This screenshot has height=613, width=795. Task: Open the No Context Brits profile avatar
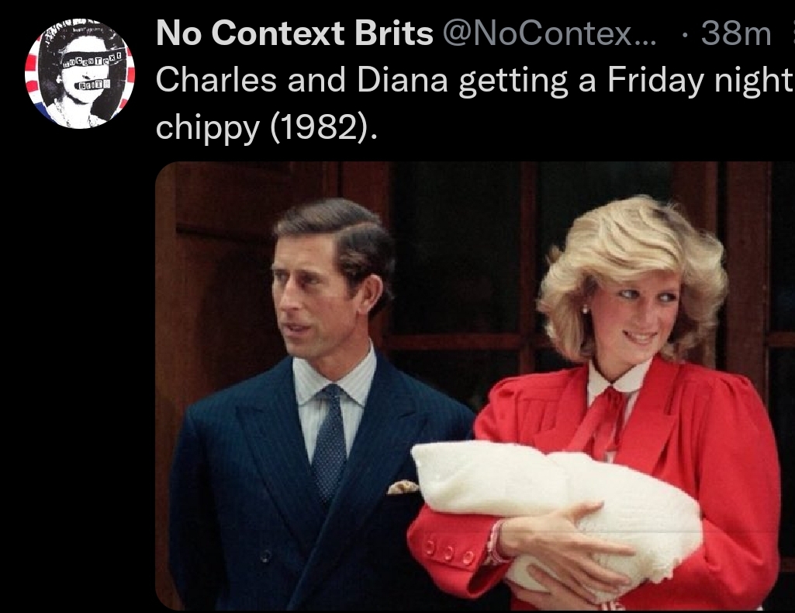pyautogui.click(x=80, y=73)
